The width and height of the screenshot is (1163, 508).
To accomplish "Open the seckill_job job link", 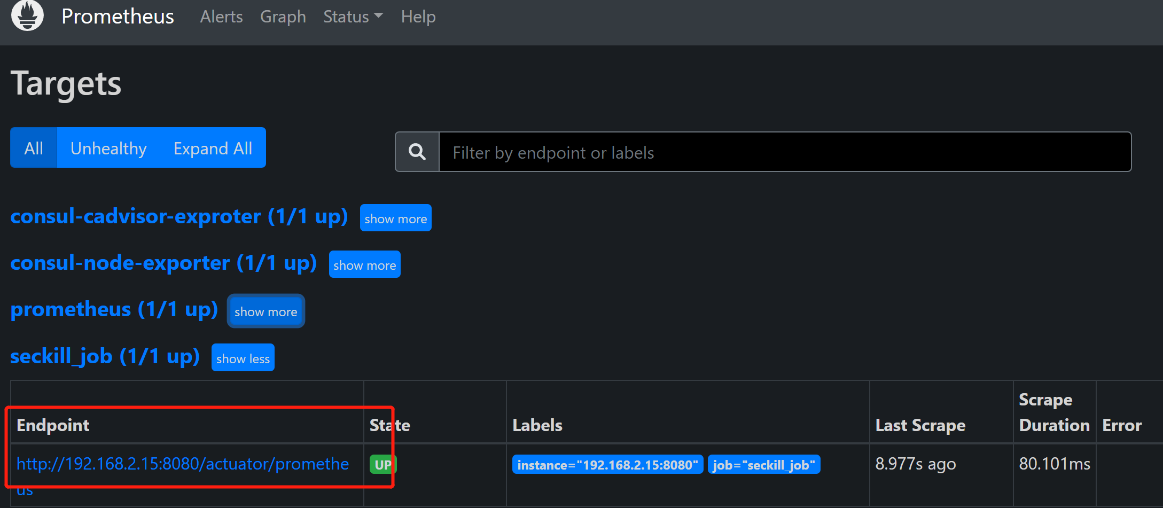I will coord(105,356).
